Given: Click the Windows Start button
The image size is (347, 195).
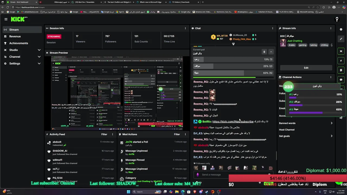Looking at the screenshot, I should (x=128, y=192).
